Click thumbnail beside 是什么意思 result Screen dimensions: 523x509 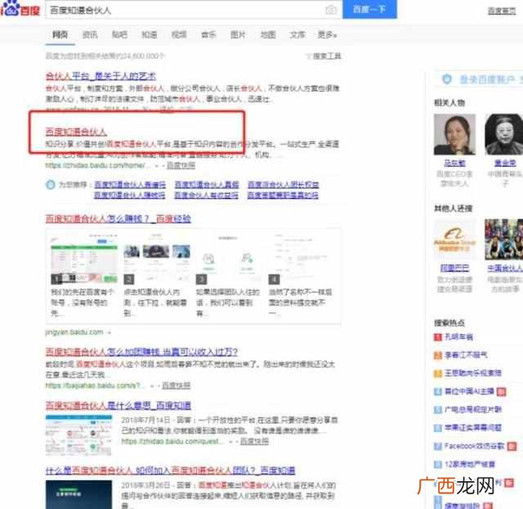79,435
